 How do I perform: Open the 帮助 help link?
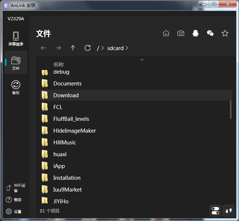tap(14, 200)
